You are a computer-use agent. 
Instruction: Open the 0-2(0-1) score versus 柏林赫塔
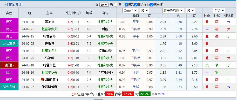click(x=73, y=36)
